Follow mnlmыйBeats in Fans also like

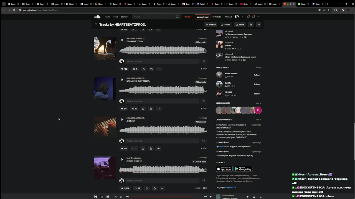click(x=257, y=75)
